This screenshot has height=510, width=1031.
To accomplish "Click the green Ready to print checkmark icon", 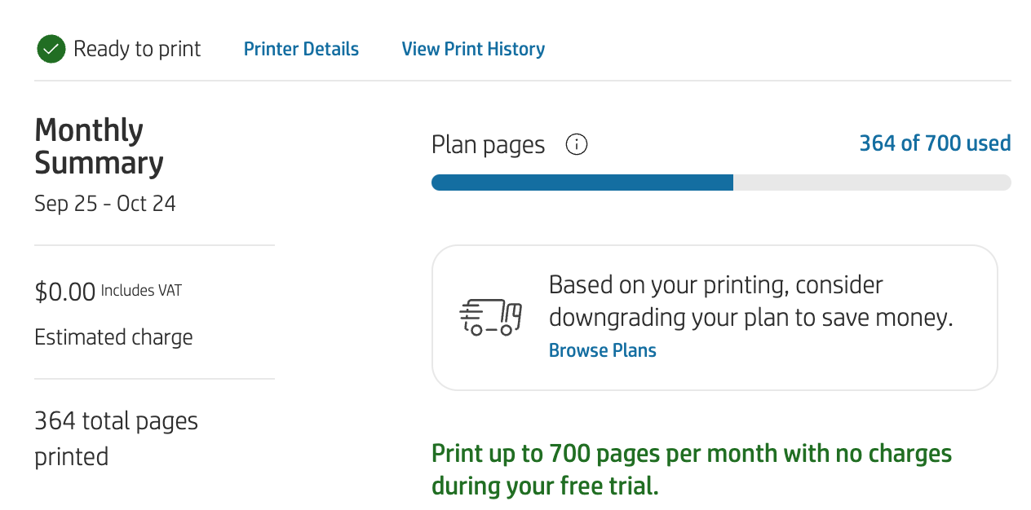I will click(51, 49).
